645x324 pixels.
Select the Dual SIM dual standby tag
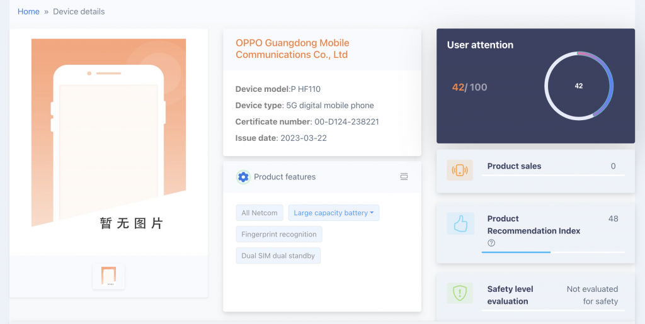(278, 255)
